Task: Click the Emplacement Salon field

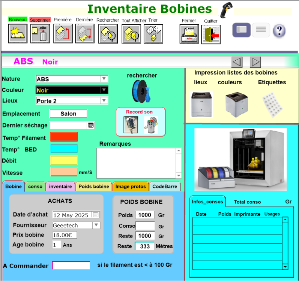Action: [x=68, y=114]
